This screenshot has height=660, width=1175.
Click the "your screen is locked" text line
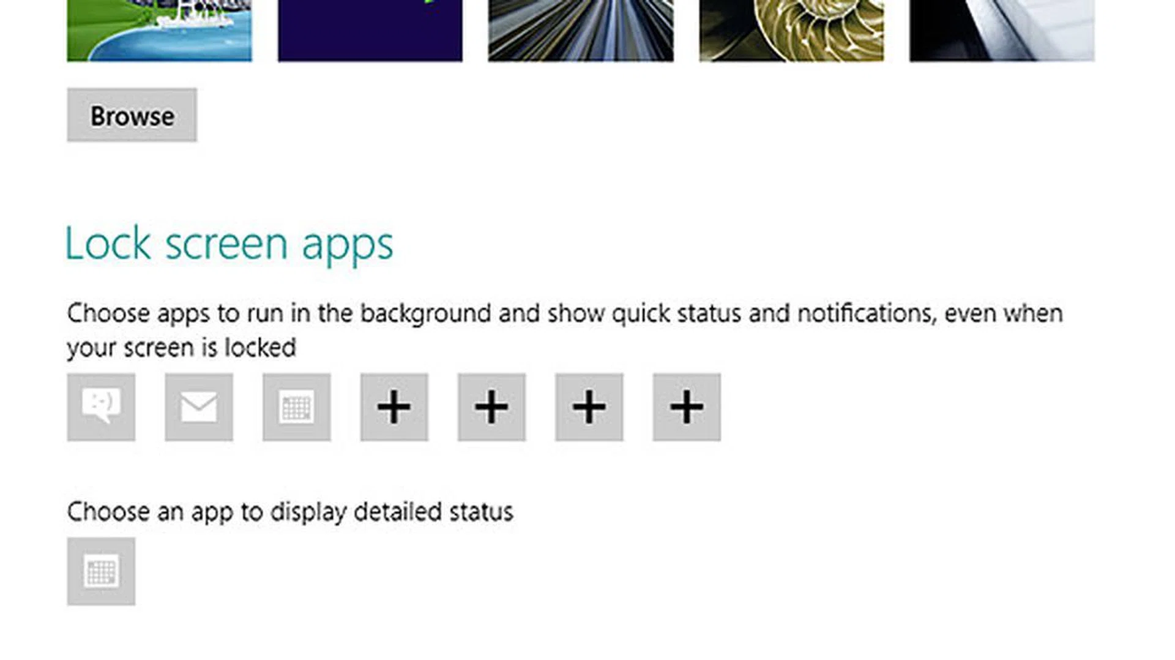[x=181, y=348]
